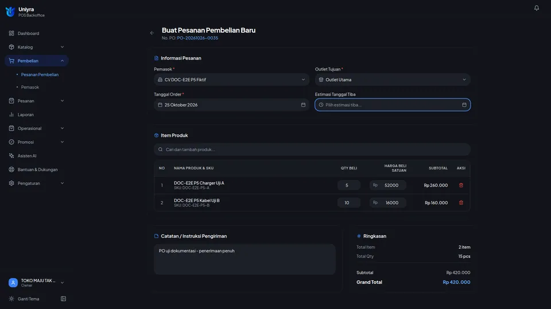
Task: Click the price field showing 52000
Action: tap(387, 185)
